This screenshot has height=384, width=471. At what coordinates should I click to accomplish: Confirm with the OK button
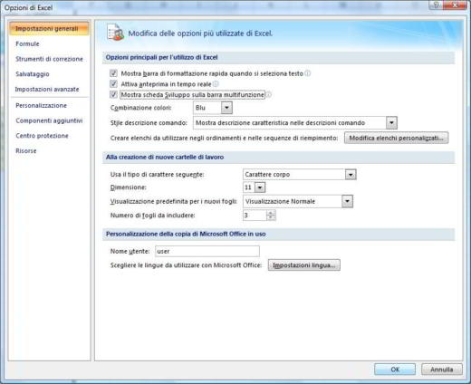pos(395,370)
